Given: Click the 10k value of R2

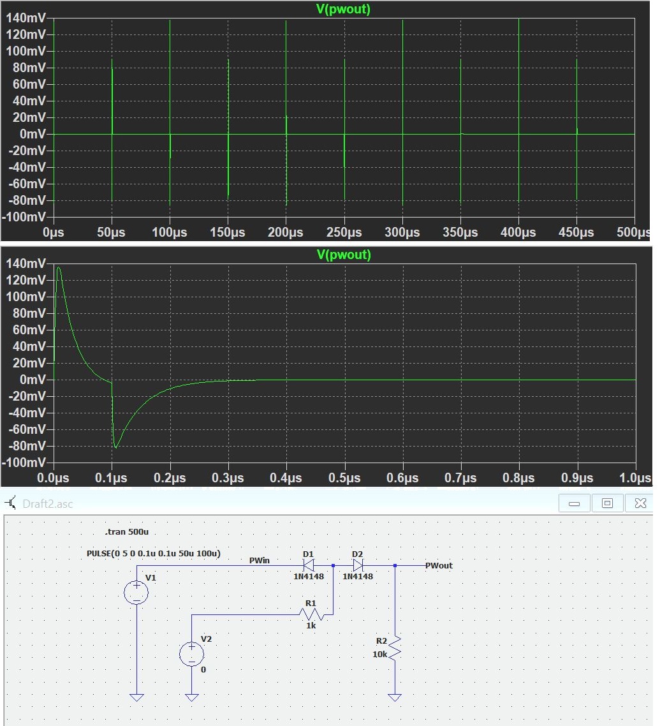Looking at the screenshot, I should point(380,655).
